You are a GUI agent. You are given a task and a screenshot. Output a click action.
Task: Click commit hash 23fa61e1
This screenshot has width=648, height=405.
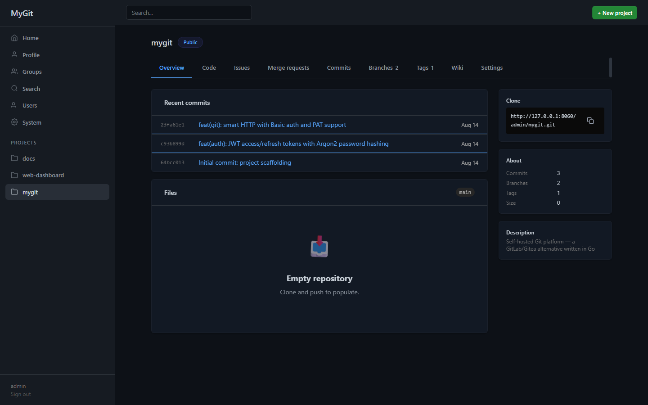172,125
